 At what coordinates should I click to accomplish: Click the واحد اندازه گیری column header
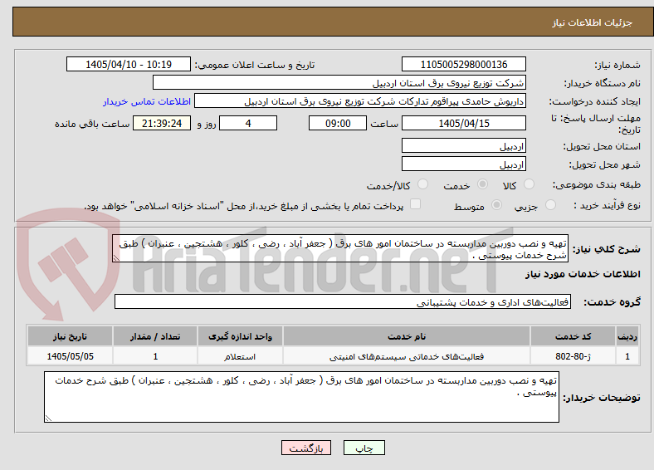(x=240, y=336)
